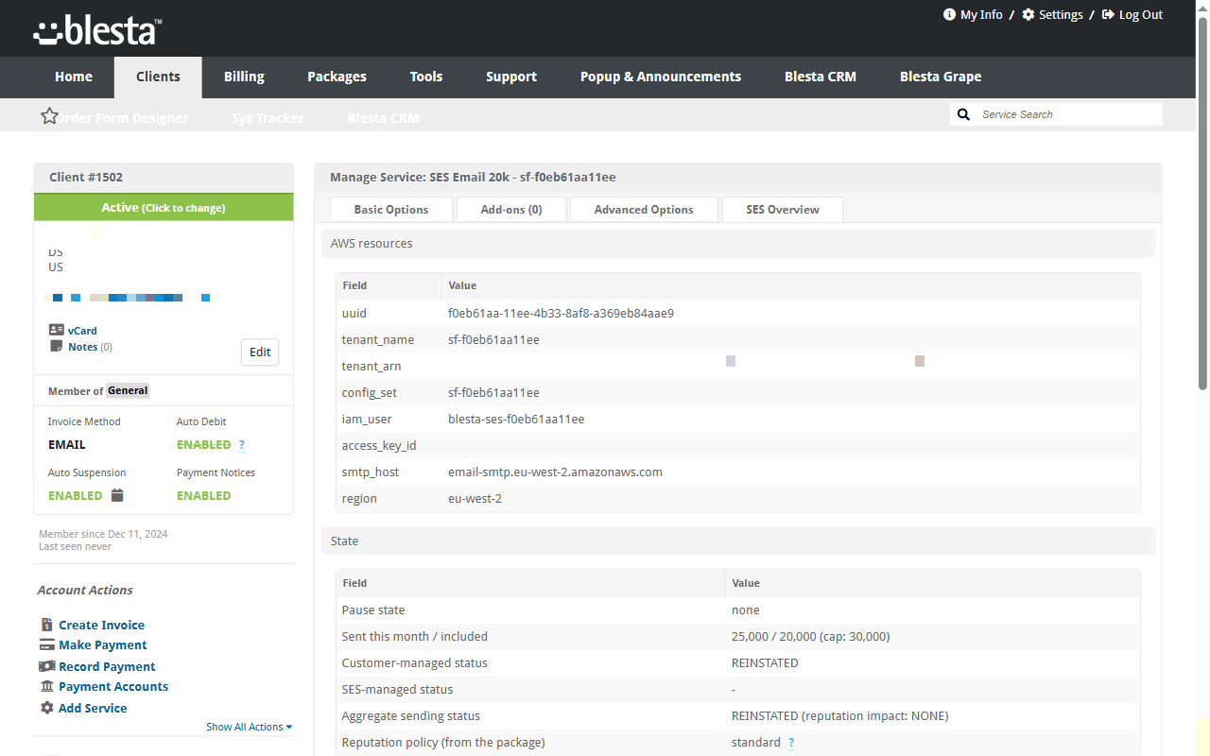The image size is (1210, 756).
Task: Open the Packages menu
Action: coord(337,77)
